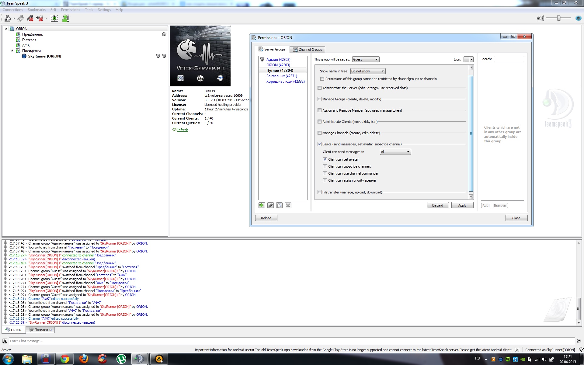The height and width of the screenshot is (365, 584).
Task: Check Client can assign priority speaker
Action: pos(325,180)
